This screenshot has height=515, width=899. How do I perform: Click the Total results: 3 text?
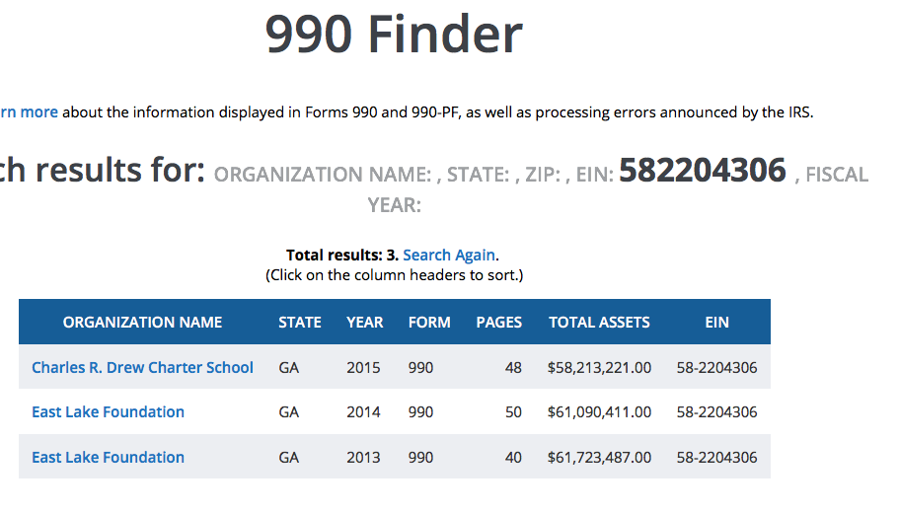tap(341, 256)
